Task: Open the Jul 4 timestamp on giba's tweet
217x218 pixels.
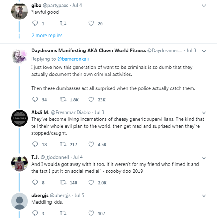Action: pyautogui.click(x=76, y=6)
